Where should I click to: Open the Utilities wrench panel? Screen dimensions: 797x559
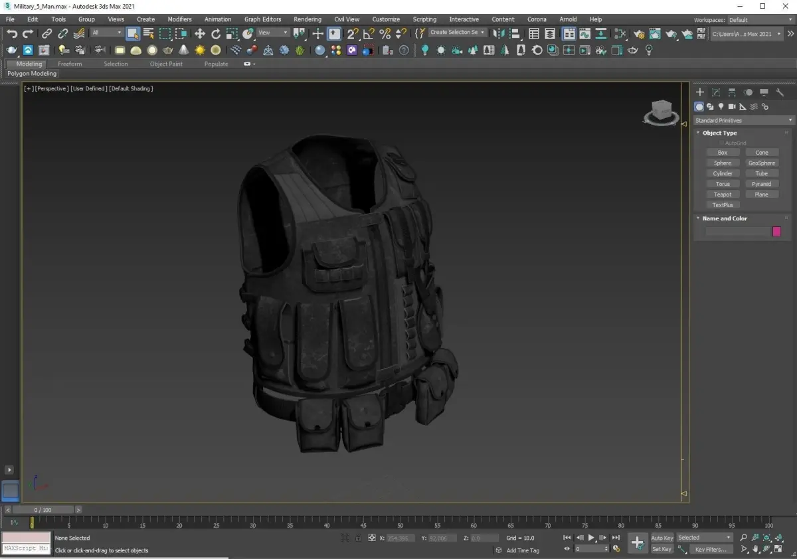(x=780, y=92)
